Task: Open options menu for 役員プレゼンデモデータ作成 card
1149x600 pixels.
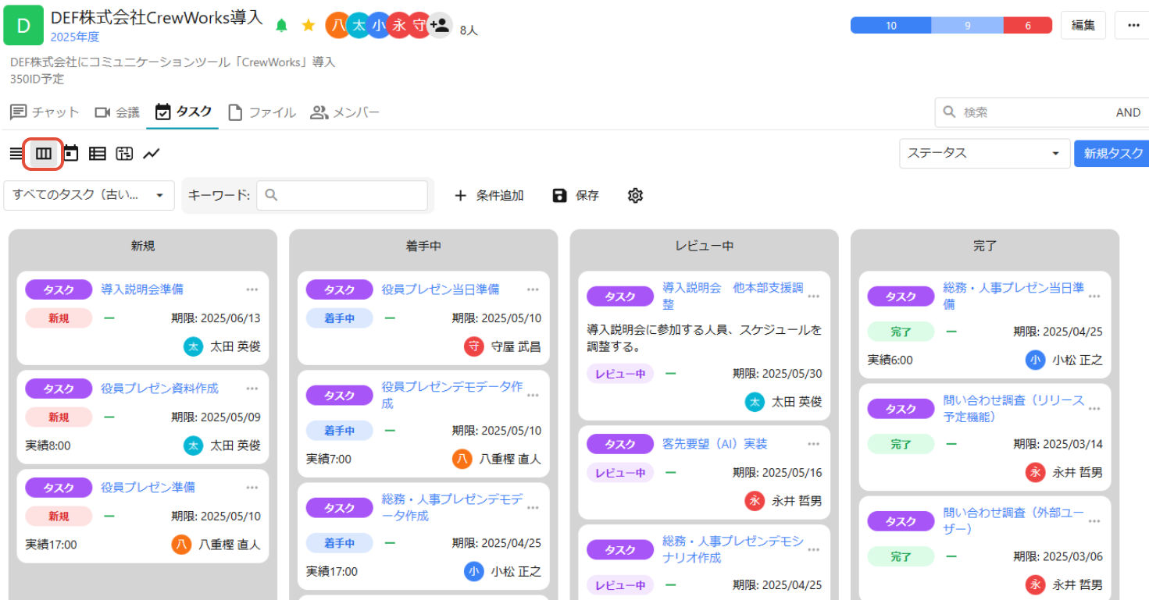Action: click(x=533, y=396)
